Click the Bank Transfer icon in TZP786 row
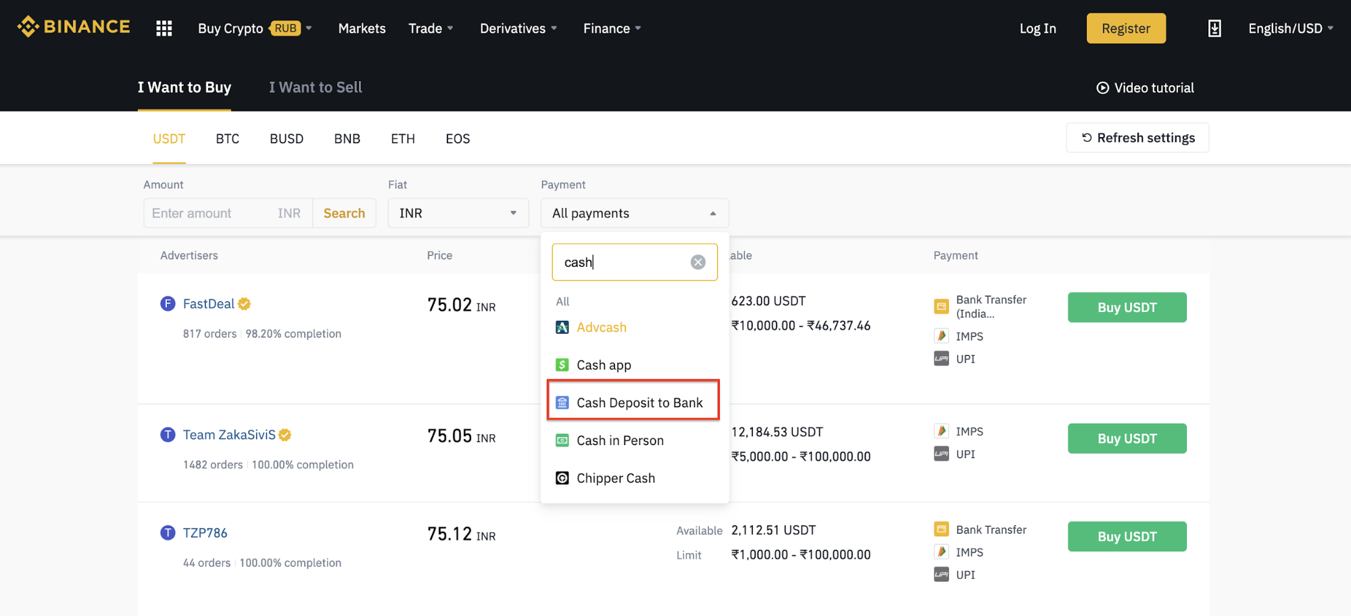The image size is (1351, 616). click(x=941, y=530)
